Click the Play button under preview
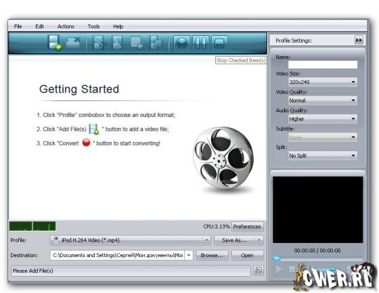 tap(279, 269)
